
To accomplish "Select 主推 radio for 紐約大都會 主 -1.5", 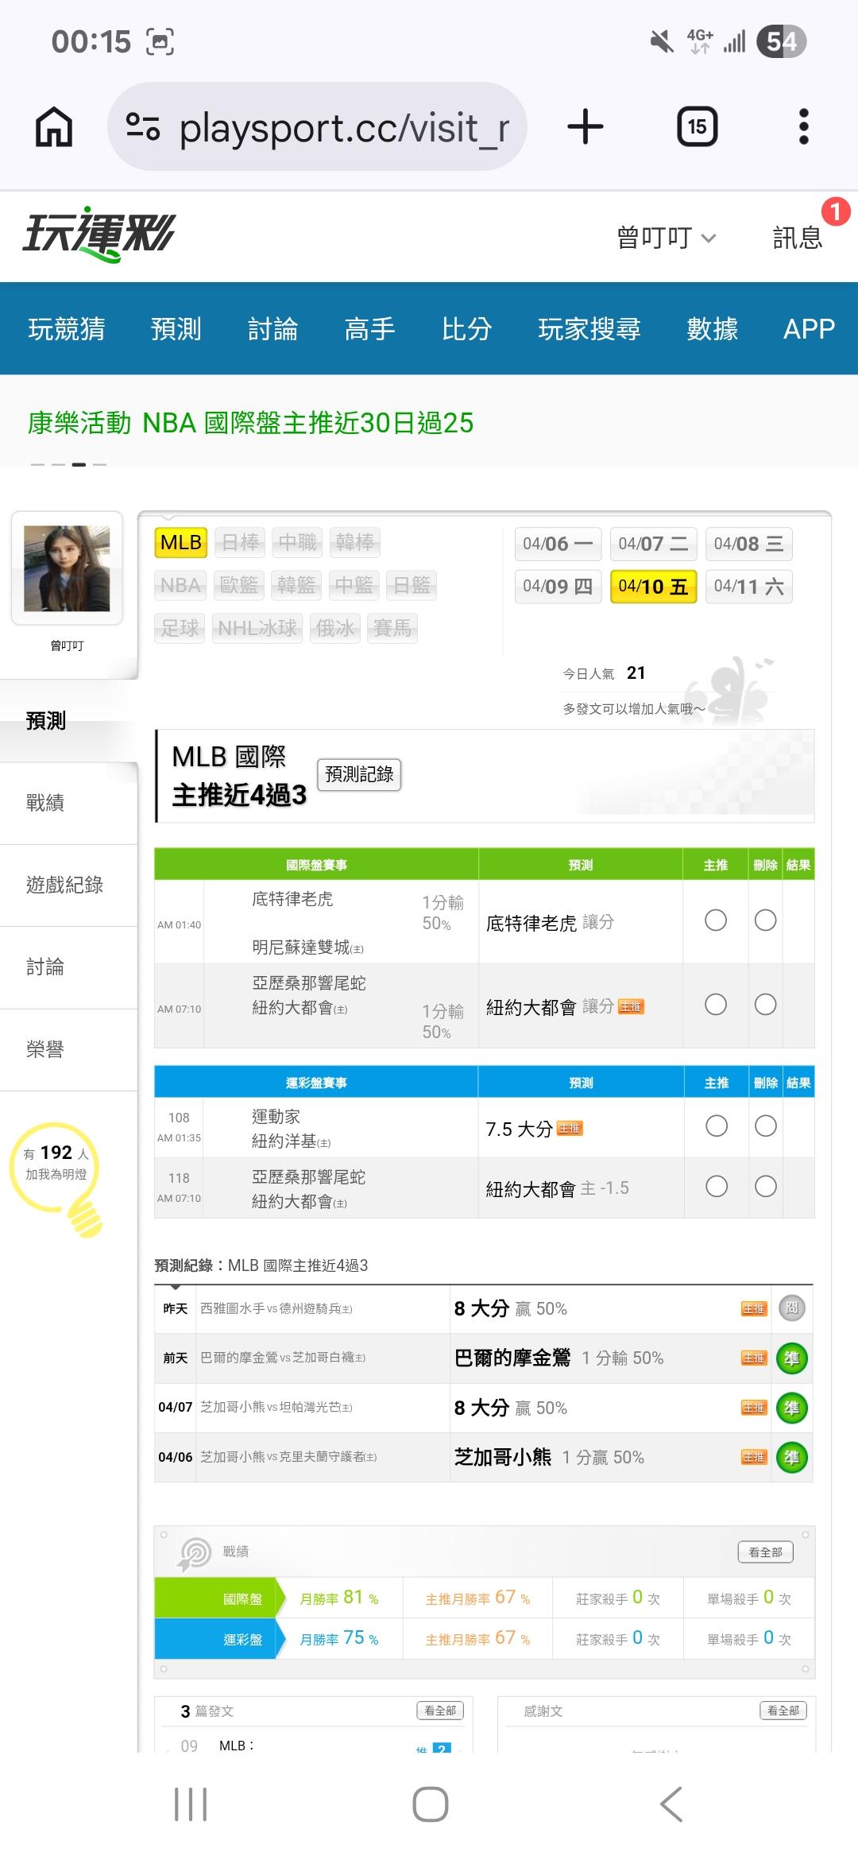I will 717,1187.
